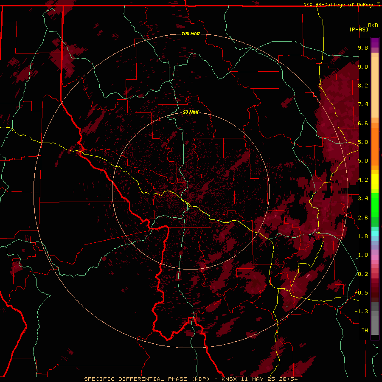Viewport: 382px width, 382px height.
Task: Click the 1.8 scale value
Action: click(x=363, y=236)
